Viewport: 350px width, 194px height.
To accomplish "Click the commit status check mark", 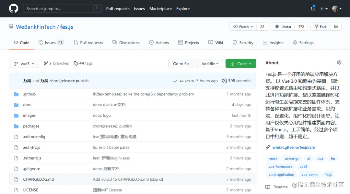I will 175,81.
